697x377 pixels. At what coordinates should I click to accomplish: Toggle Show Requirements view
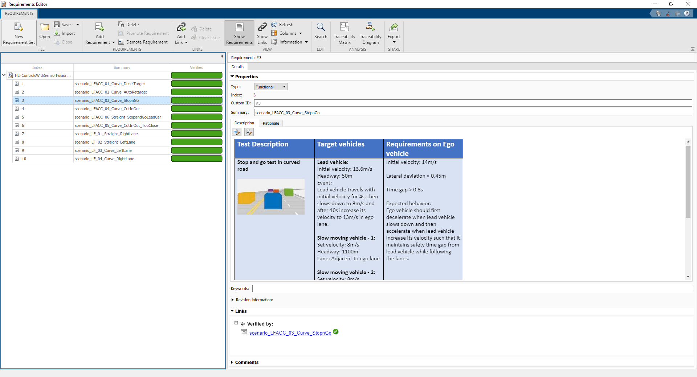[239, 33]
